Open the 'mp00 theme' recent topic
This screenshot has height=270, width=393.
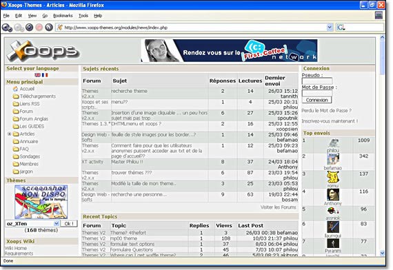tap(123, 238)
